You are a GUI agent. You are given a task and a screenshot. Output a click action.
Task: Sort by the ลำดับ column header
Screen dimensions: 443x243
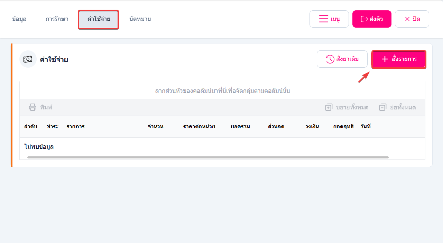pyautogui.click(x=30, y=126)
